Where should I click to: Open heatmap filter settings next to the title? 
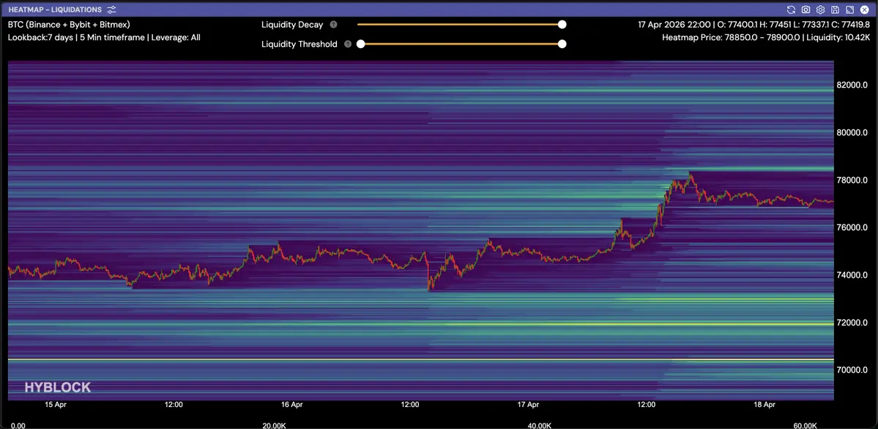pyautogui.click(x=111, y=10)
